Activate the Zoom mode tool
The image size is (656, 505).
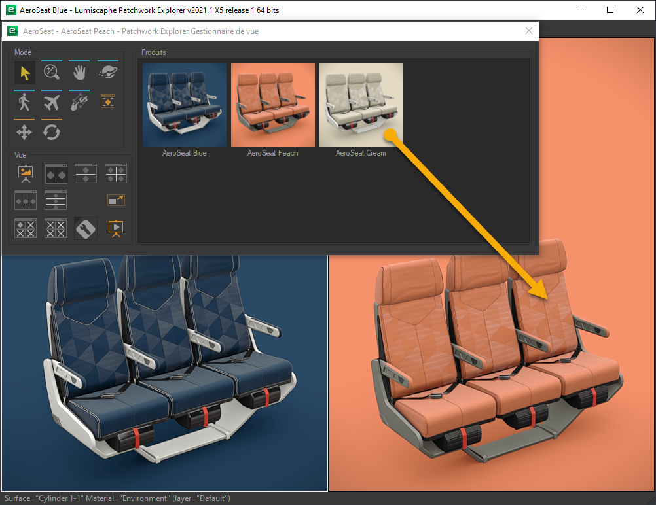pos(52,73)
